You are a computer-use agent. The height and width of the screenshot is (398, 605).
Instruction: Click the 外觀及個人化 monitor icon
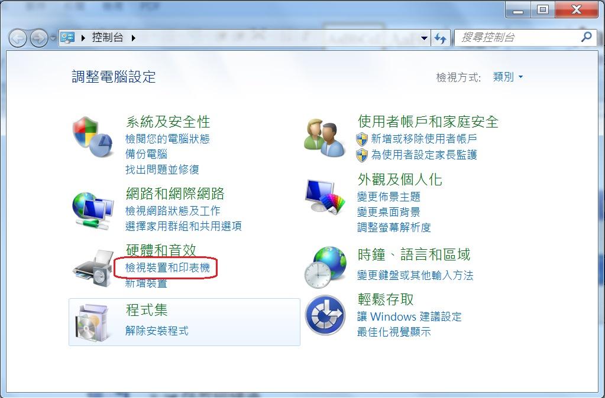click(x=325, y=197)
